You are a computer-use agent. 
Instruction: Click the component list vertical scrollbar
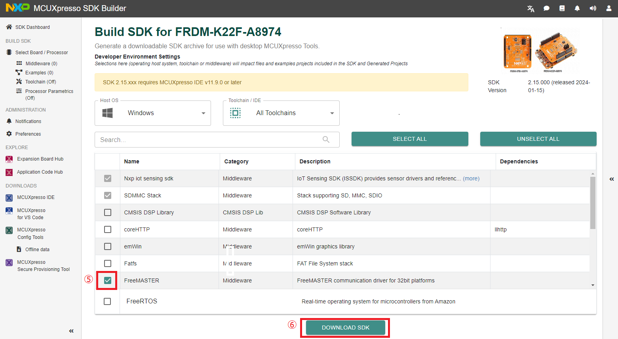point(592,203)
